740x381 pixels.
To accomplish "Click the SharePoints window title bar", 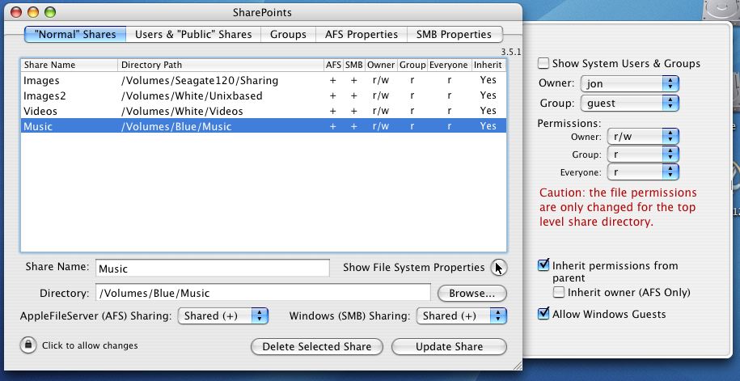I will tap(262, 12).
